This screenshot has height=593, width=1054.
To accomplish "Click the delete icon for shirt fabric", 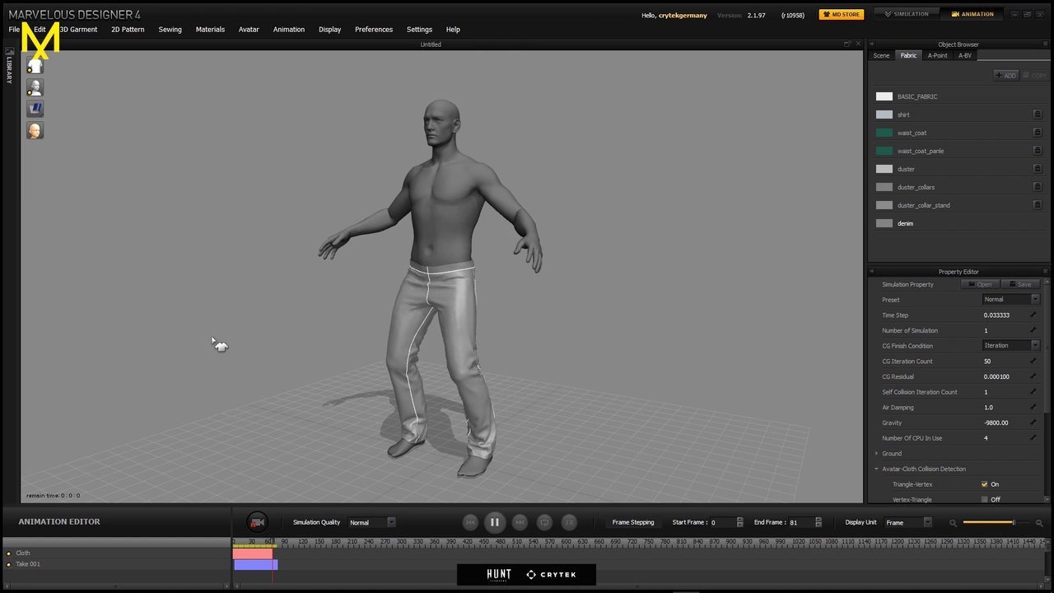I will [1038, 114].
